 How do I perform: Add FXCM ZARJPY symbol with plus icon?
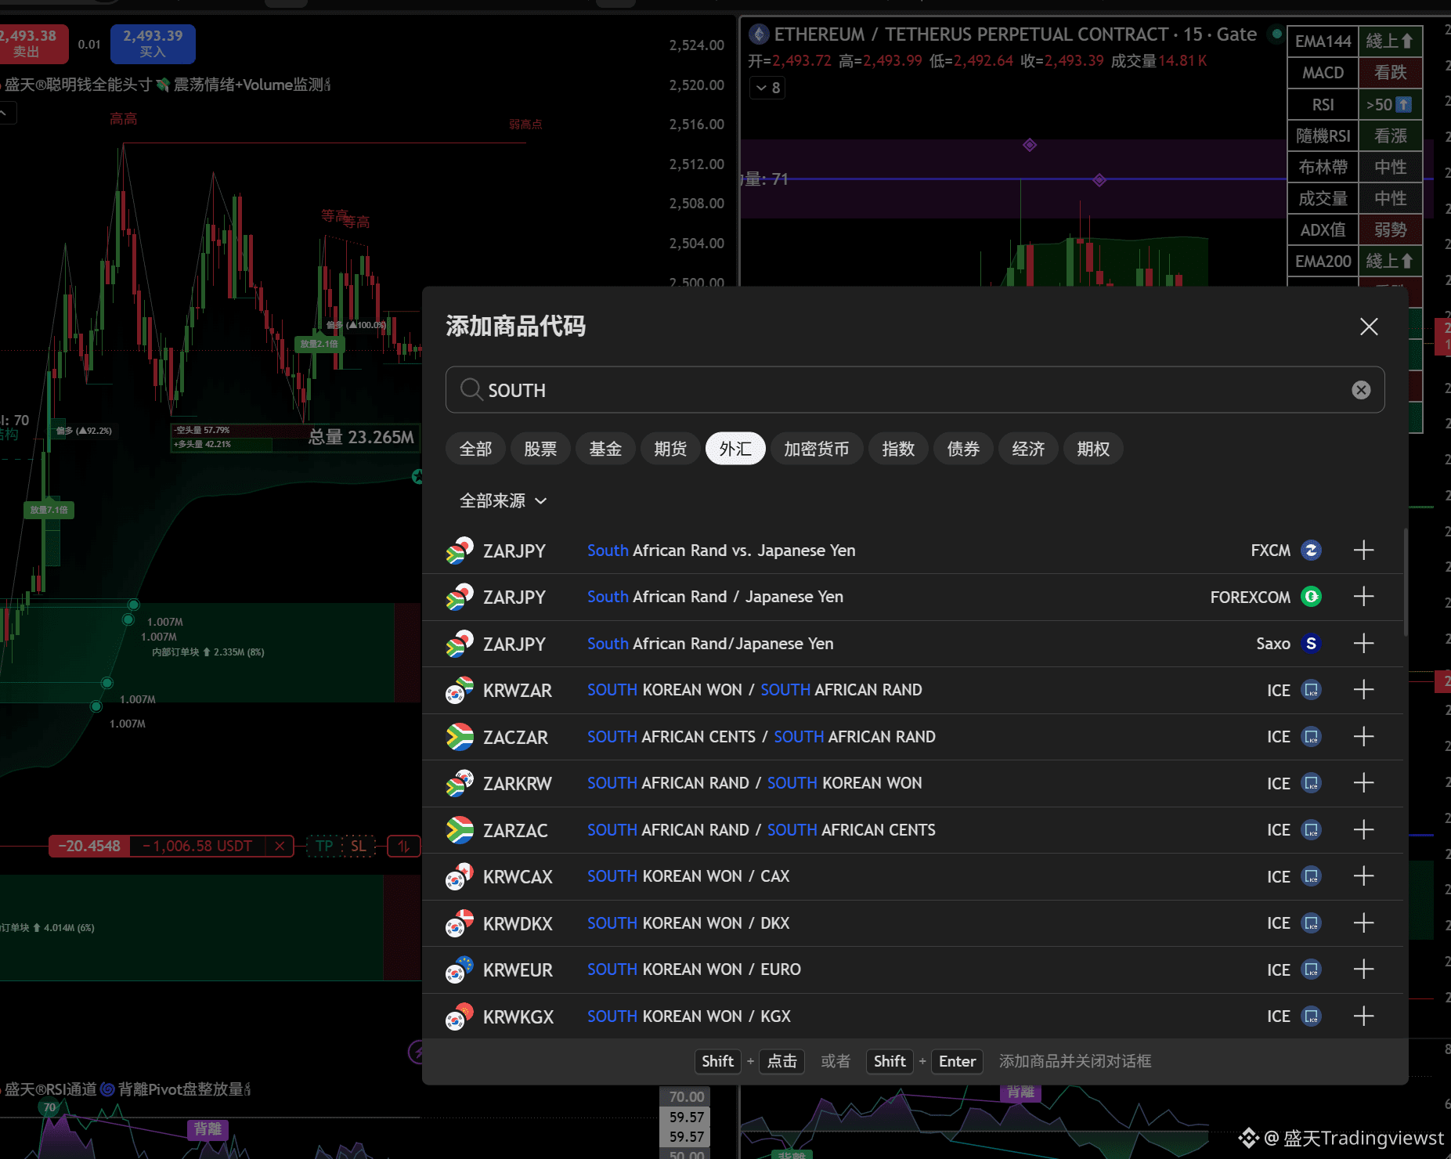tap(1363, 551)
